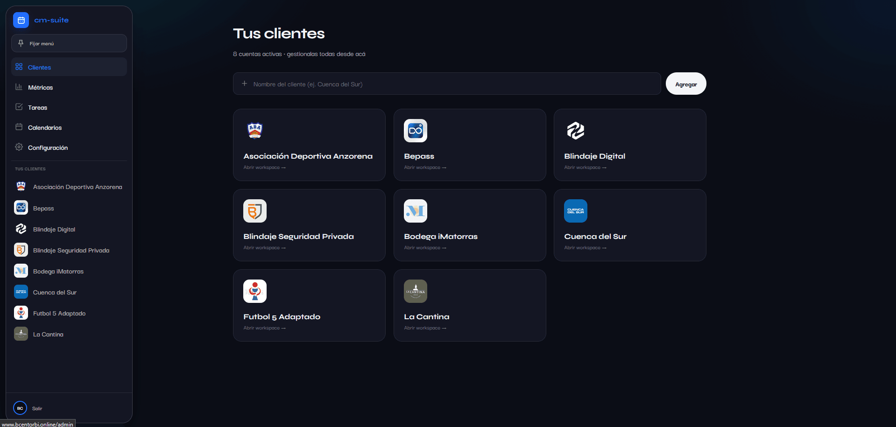Click the pin icon in Fijar menú
896x427 pixels.
(21, 43)
